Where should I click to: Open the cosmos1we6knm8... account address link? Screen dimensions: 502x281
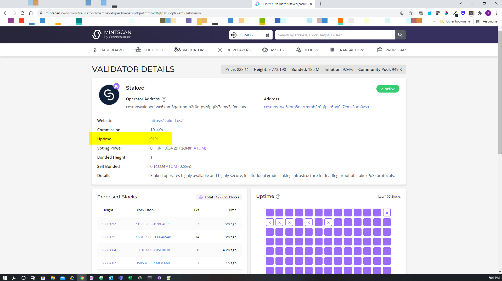tap(316, 107)
